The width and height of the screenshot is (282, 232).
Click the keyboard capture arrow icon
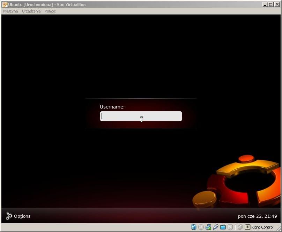coord(247,227)
